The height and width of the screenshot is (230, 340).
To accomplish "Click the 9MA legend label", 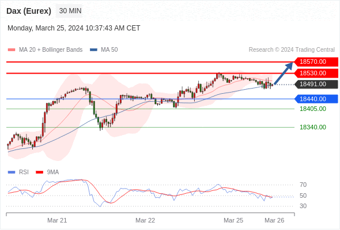I will point(53,172).
